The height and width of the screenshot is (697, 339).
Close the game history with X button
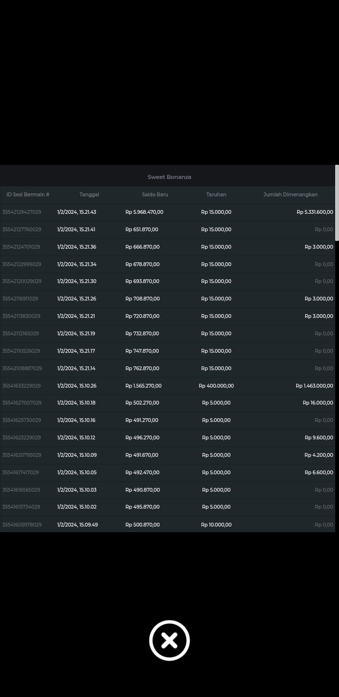point(169,640)
